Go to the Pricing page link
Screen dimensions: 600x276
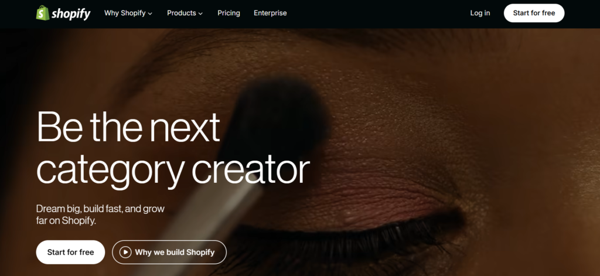229,13
